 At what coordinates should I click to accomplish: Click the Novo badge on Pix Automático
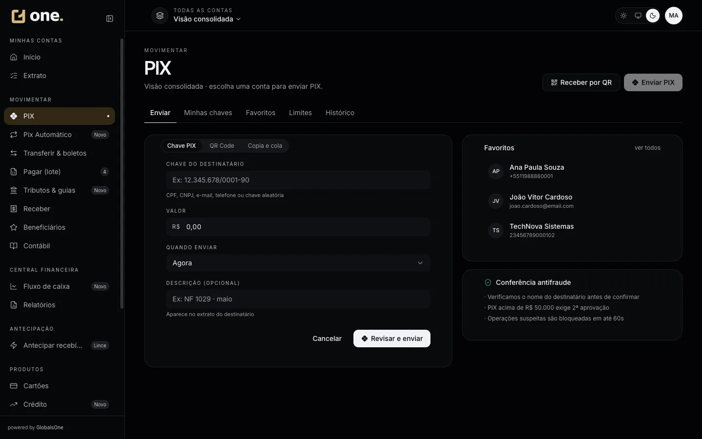(x=100, y=135)
